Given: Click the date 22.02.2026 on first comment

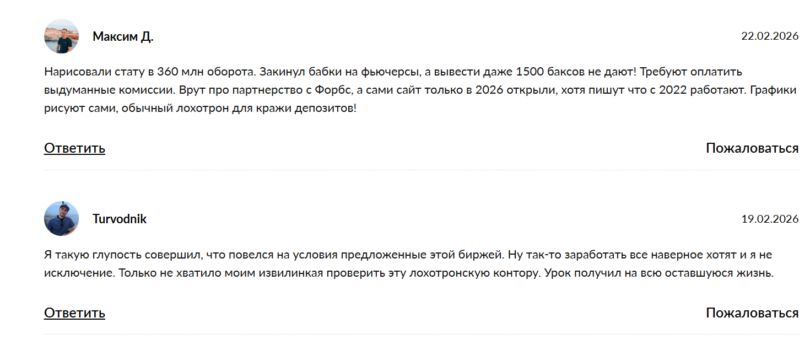Looking at the screenshot, I should [x=770, y=36].
